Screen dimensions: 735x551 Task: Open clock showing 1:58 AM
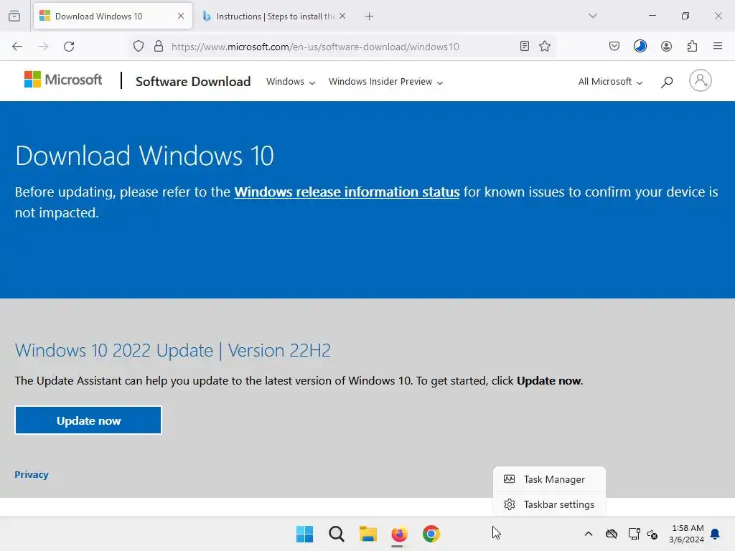(687, 534)
